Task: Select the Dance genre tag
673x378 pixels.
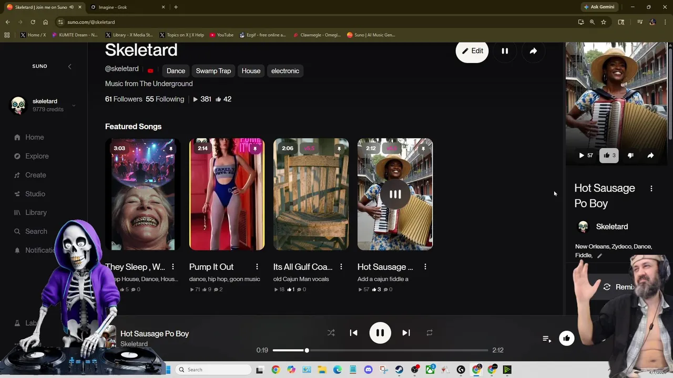Action: pos(176,71)
